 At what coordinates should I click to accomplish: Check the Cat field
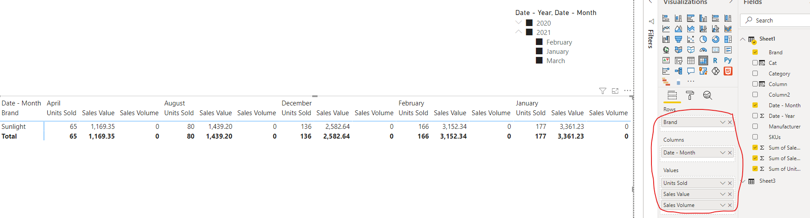click(x=755, y=63)
